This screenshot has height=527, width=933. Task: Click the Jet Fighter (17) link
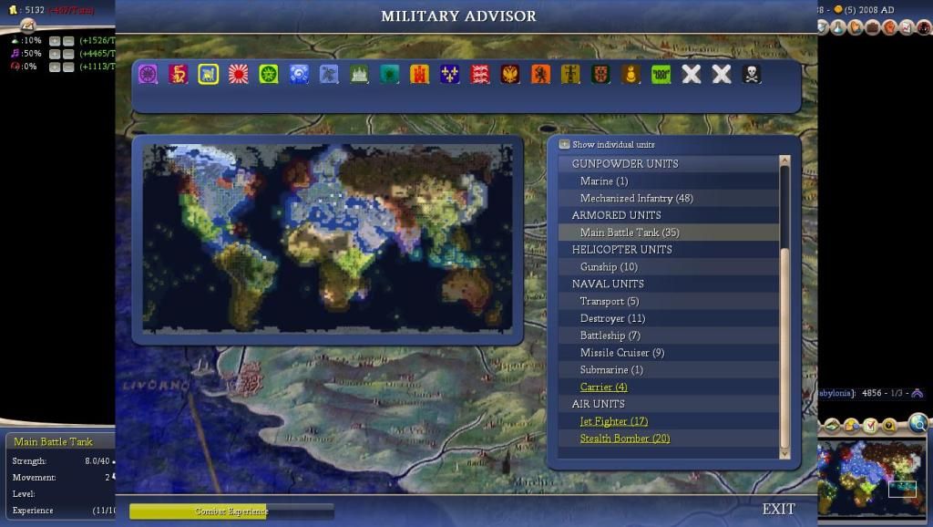[614, 421]
